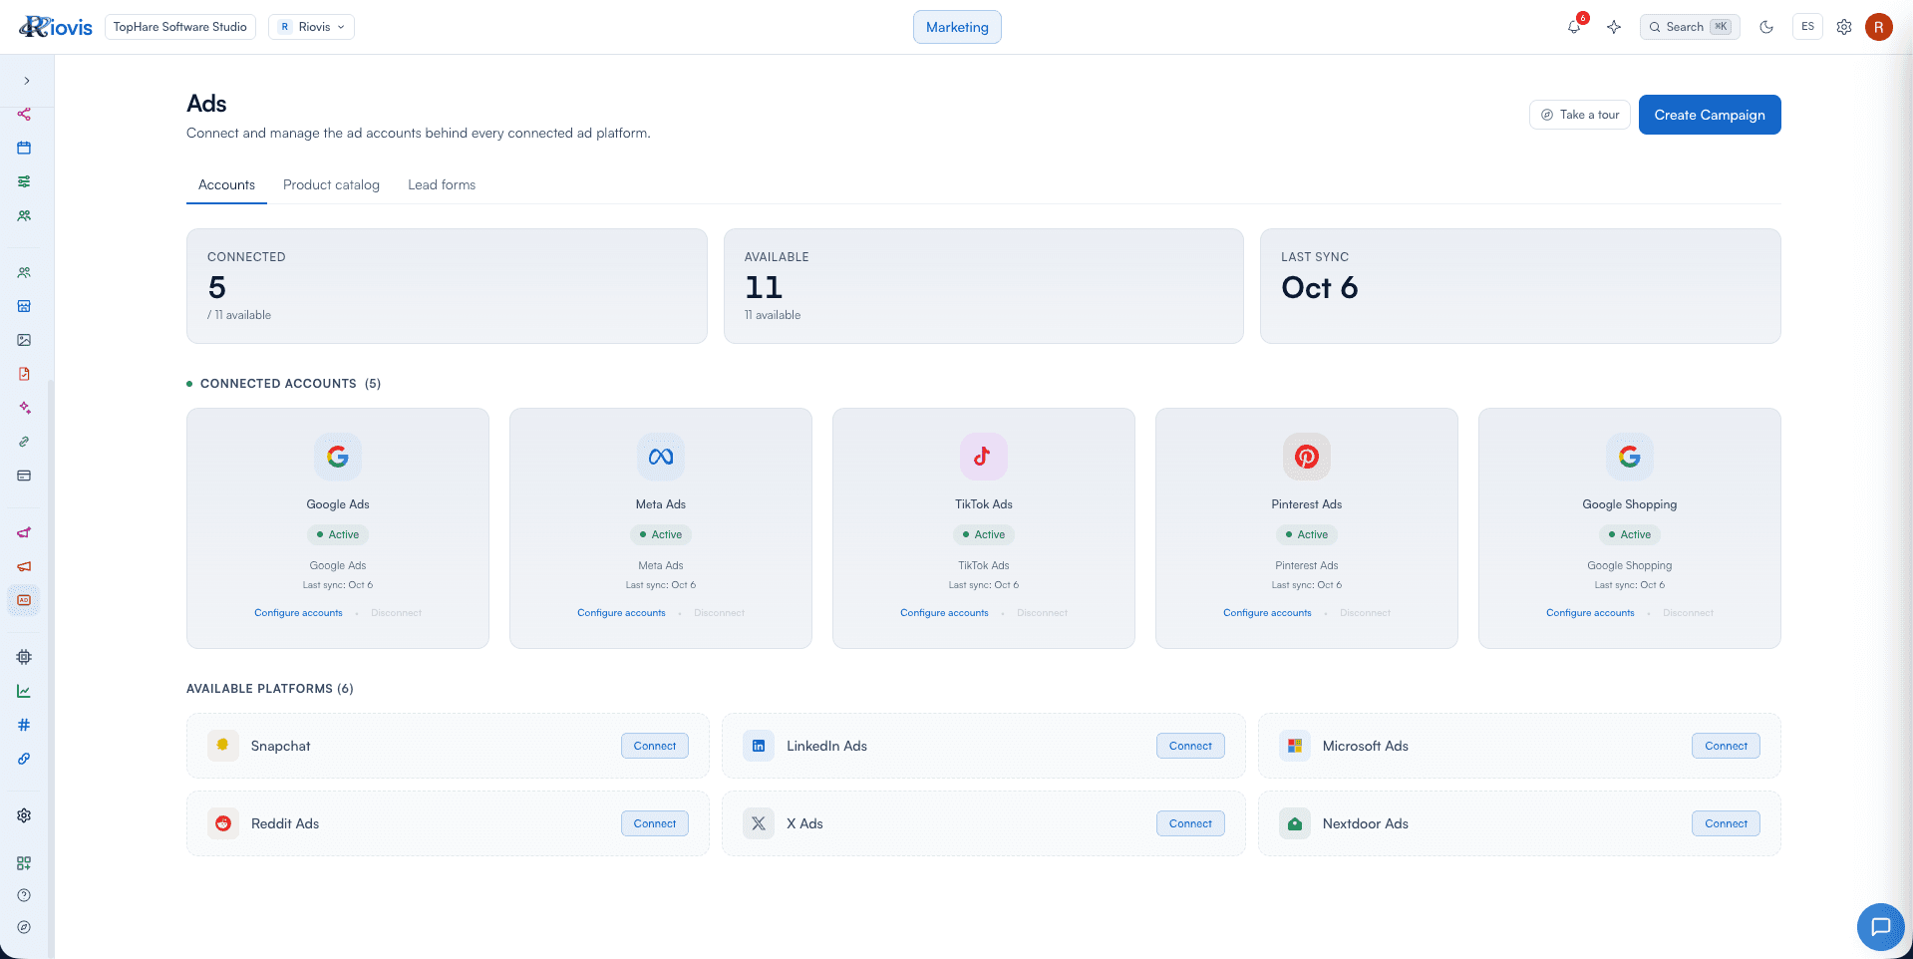Open the image gallery icon in sidebar

[x=24, y=340]
